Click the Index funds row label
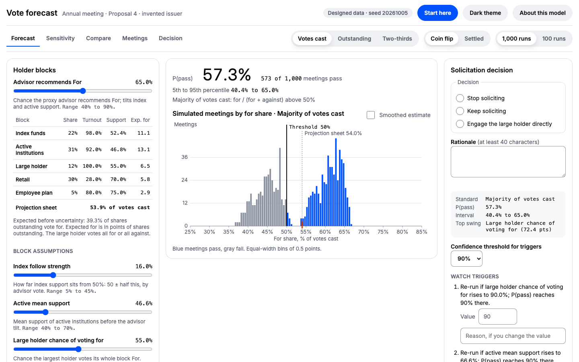Image resolution: width=579 pixels, height=362 pixels. [31, 133]
